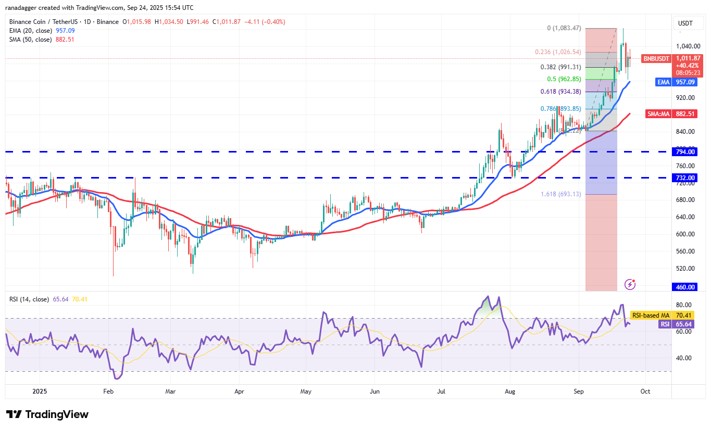The height and width of the screenshot is (430, 711).
Task: Click the red BNBUSDT price tag on the scale
Action: 657,59
